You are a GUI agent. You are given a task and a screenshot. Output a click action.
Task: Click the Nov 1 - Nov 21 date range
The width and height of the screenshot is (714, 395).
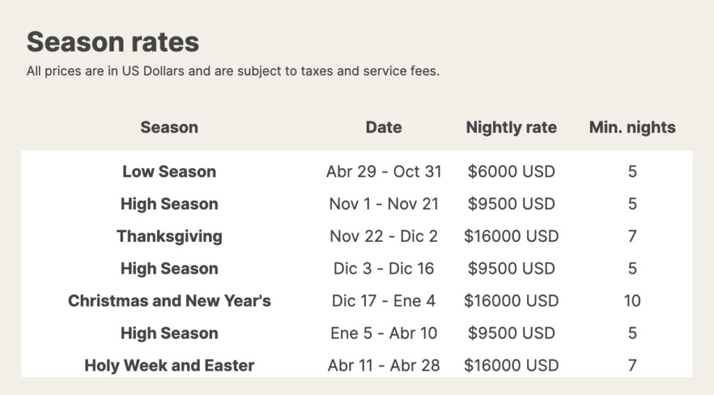click(x=384, y=204)
